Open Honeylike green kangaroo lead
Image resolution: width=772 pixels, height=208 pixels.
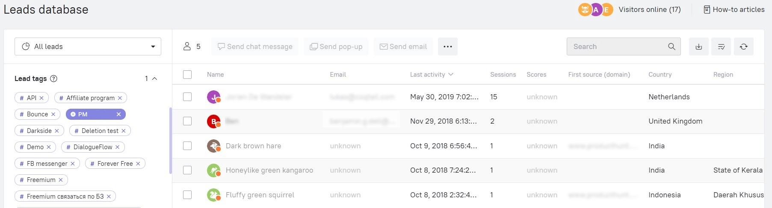pos(269,170)
